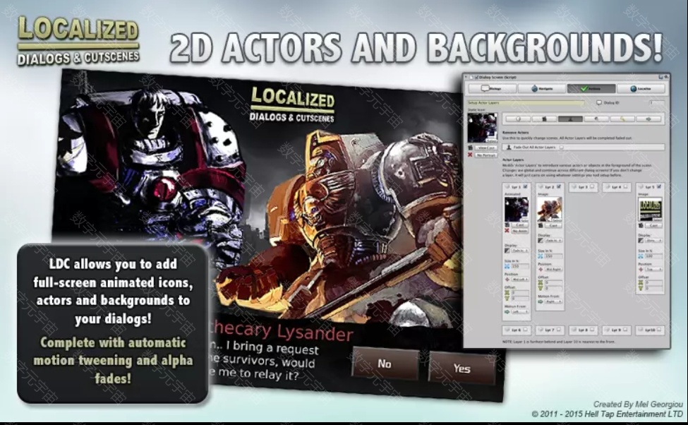
Task: Open the Lyr 1 Motion From dropdown
Action: (520, 312)
